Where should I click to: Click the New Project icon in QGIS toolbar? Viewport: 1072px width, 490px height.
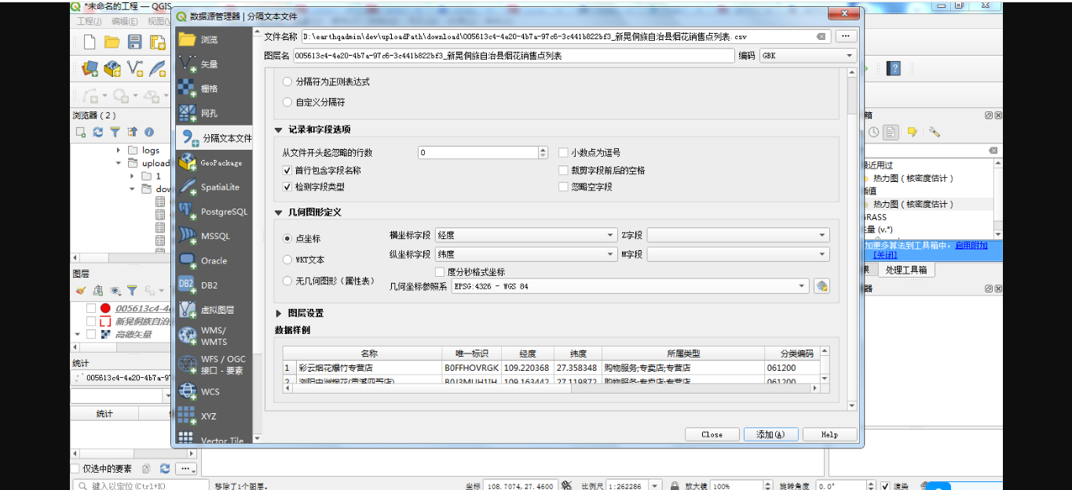tap(90, 42)
